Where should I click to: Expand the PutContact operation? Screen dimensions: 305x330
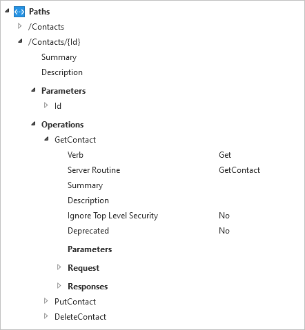[x=46, y=301]
